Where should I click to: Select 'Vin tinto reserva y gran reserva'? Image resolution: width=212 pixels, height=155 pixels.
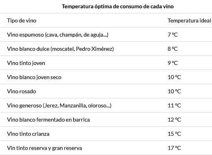44,148
